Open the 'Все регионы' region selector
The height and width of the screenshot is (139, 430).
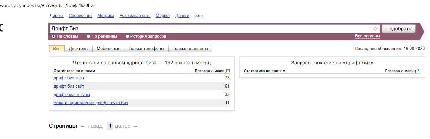tap(367, 36)
